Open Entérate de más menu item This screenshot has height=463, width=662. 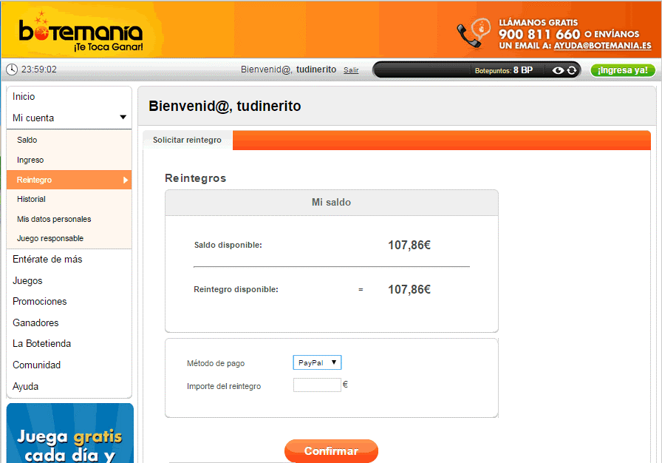coord(47,260)
